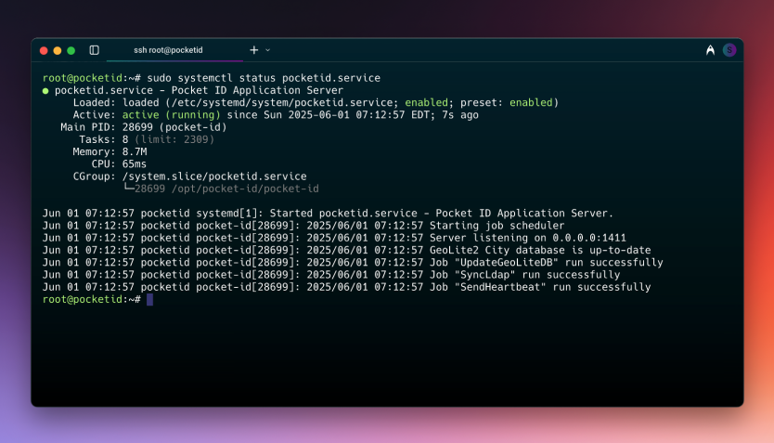This screenshot has height=443, width=774.
Task: Click the first 'root@pocketid' prompt at top
Action: (x=83, y=78)
